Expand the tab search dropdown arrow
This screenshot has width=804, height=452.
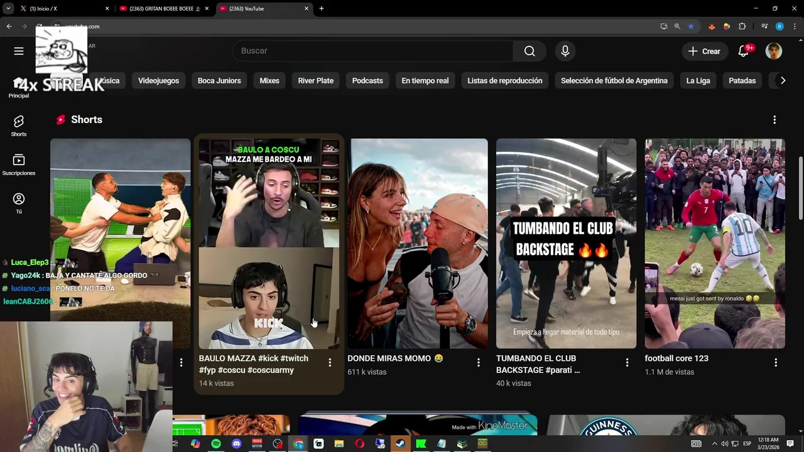(8, 9)
